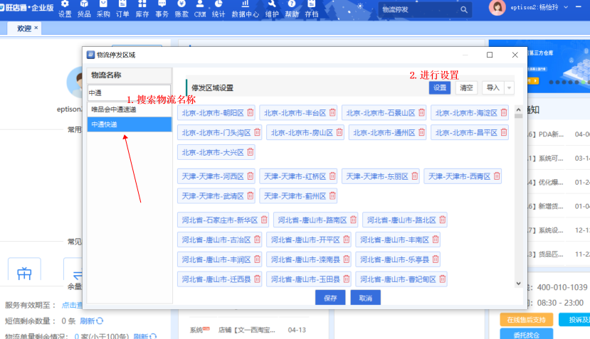Select 唯品会中通速递 in the logistics list
Image resolution: width=590 pixels, height=339 pixels.
pyautogui.click(x=129, y=109)
